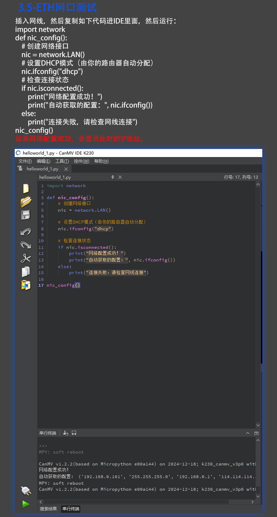The height and width of the screenshot is (517, 277).
Task: Undo the last edit using the undo arrow
Action: coord(26,232)
